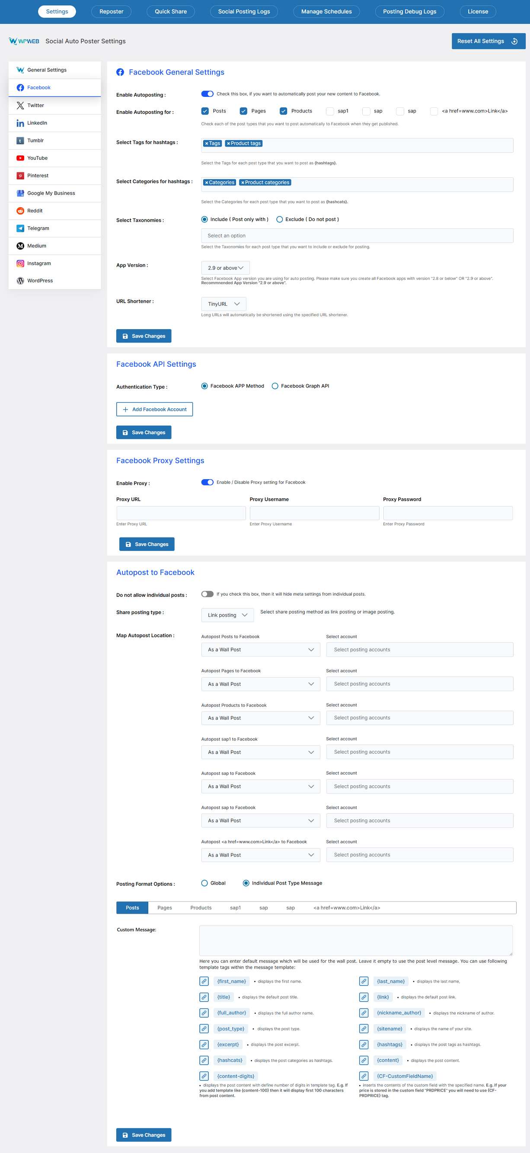Screen dimensions: 530x1153
Task: Open Twitter settings via X icon
Action: [x=20, y=105]
